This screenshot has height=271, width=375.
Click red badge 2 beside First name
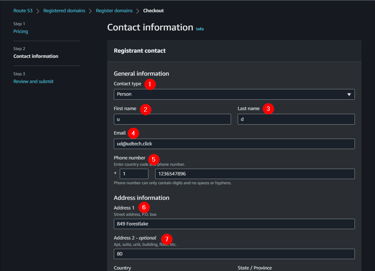point(145,109)
